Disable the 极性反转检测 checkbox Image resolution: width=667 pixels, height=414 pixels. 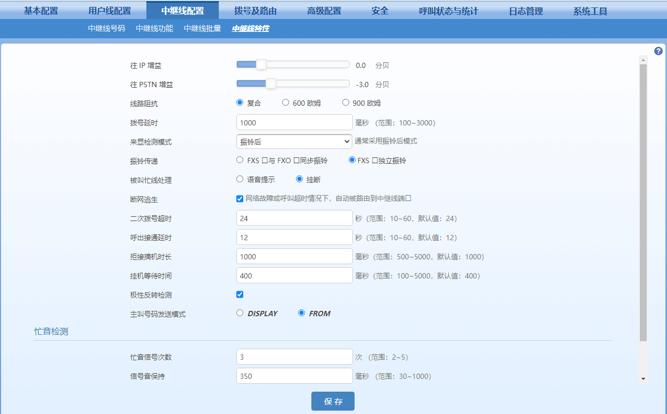240,294
